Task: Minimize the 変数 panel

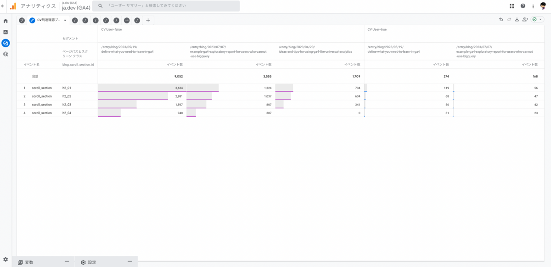Action: pos(67,261)
